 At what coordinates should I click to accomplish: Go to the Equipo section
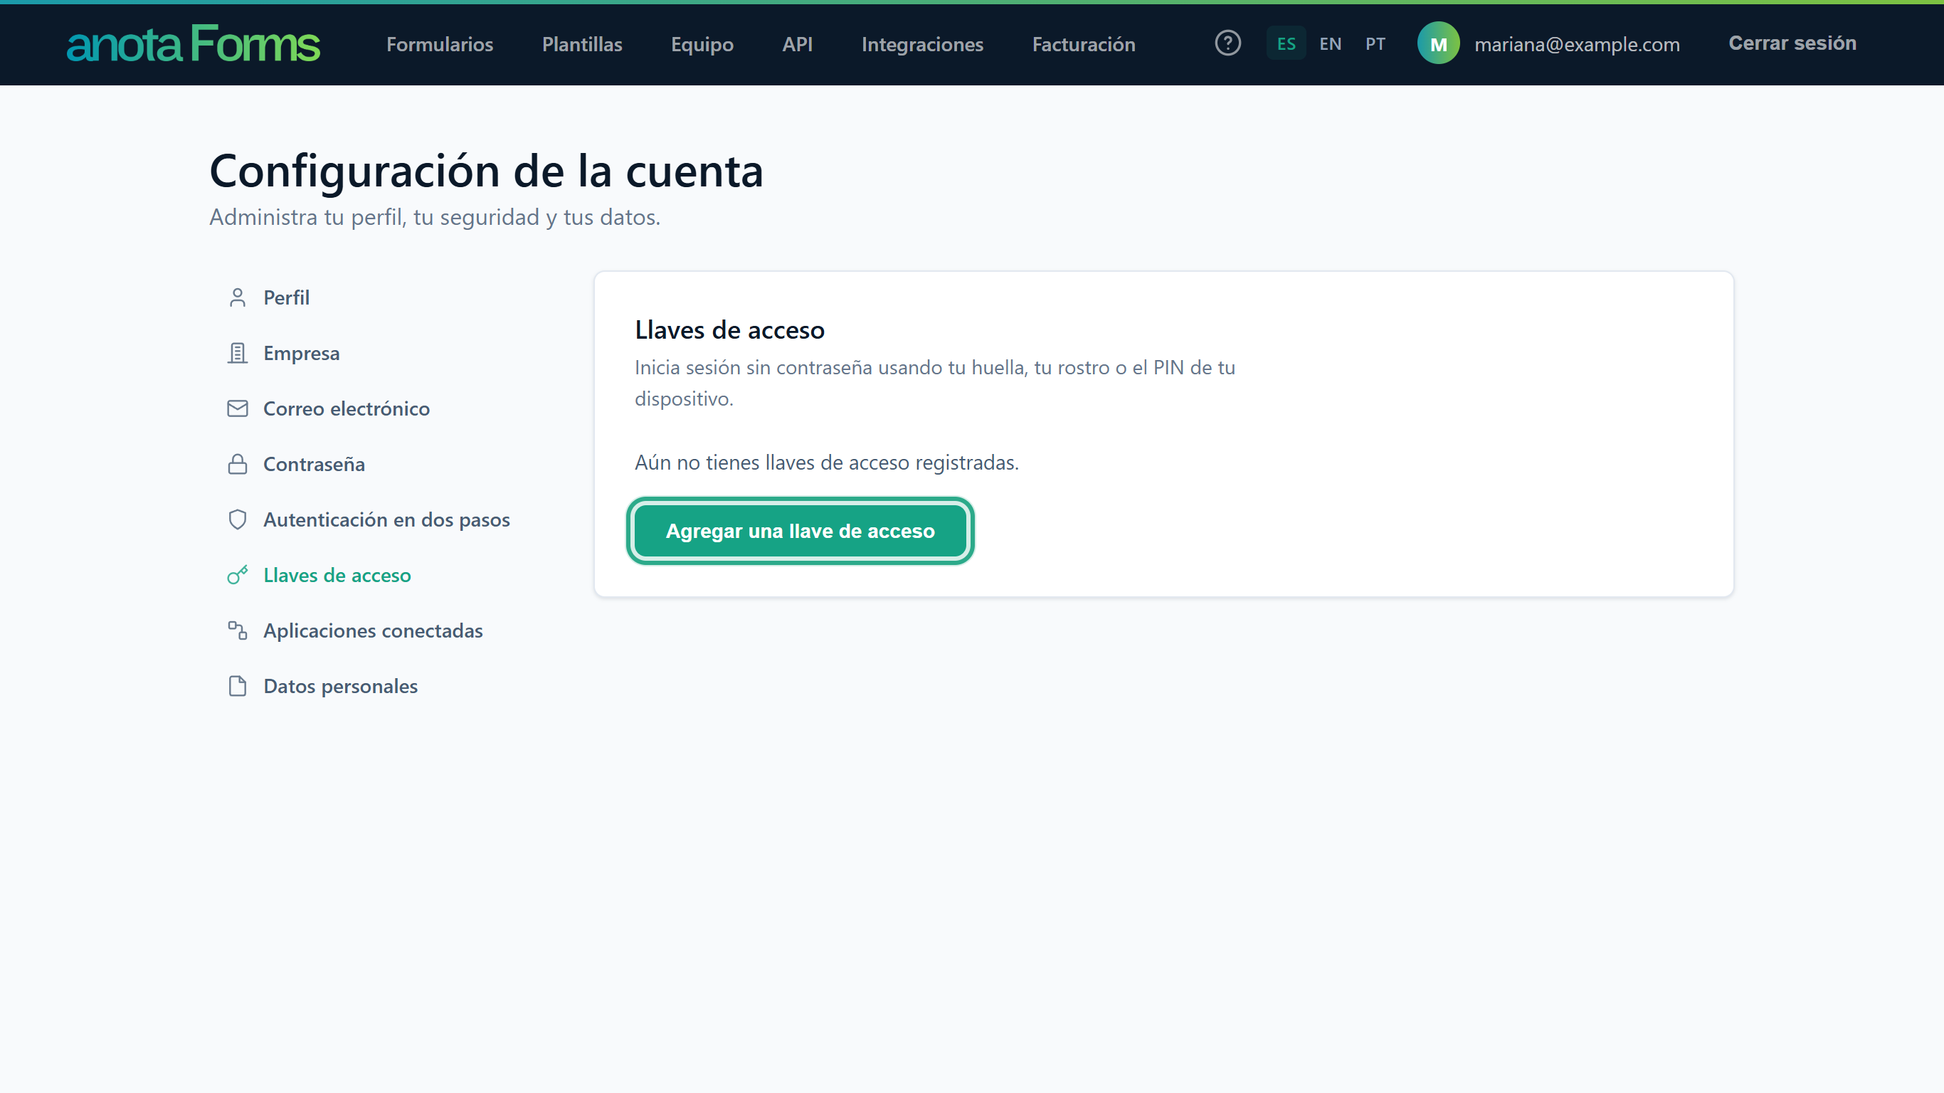tap(702, 45)
